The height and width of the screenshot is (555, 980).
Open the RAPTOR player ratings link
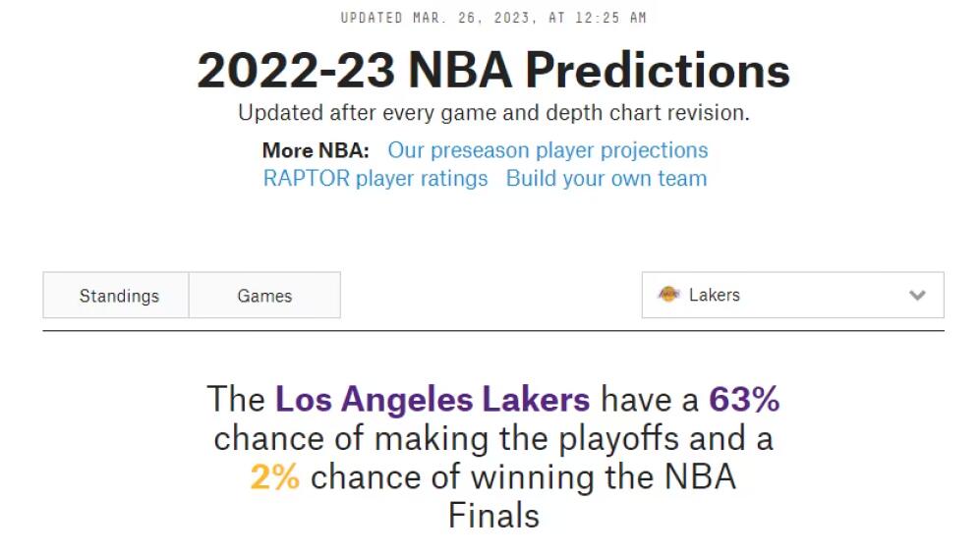coord(375,179)
